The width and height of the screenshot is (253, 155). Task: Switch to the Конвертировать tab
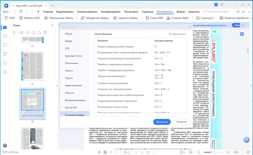pos(111,12)
